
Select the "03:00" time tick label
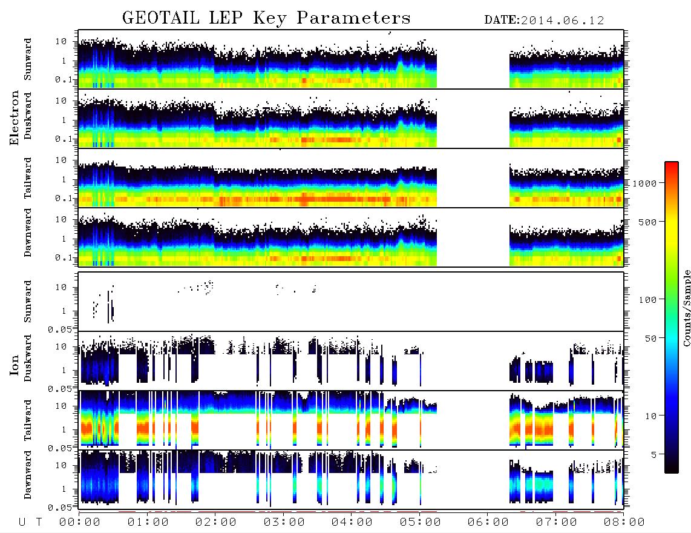tap(284, 523)
